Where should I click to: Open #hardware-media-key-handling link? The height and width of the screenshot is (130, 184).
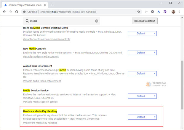(x=40, y=123)
